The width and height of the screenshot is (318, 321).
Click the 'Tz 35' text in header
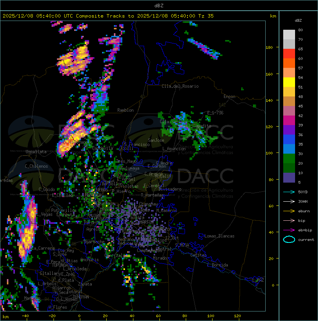pyautogui.click(x=206, y=16)
